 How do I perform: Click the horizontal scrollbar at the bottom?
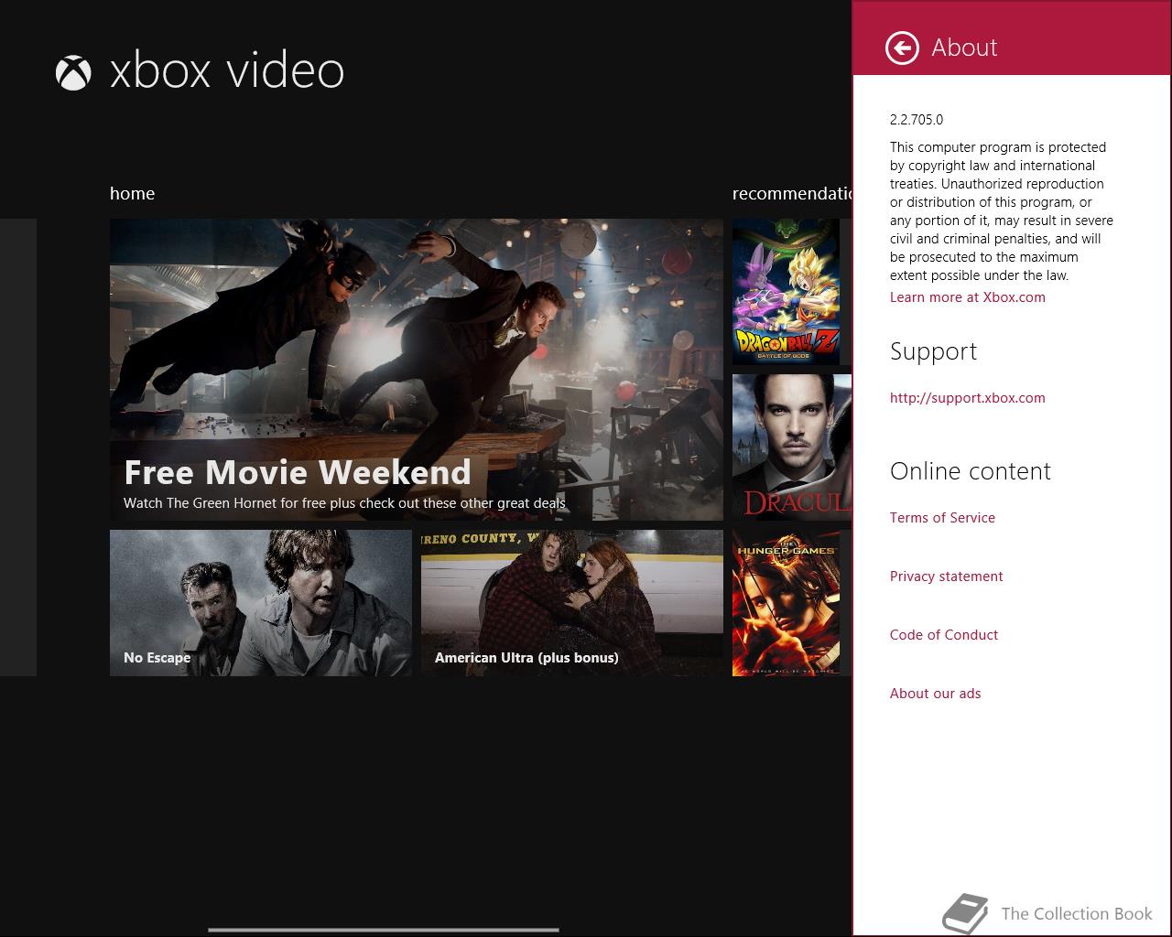pyautogui.click(x=384, y=930)
